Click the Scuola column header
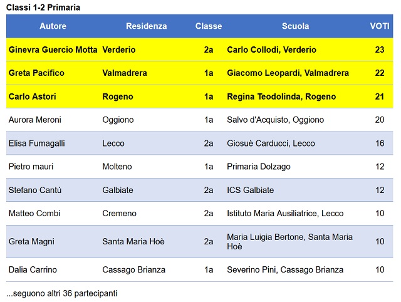This screenshot has width=401, height=302. pos(295,26)
